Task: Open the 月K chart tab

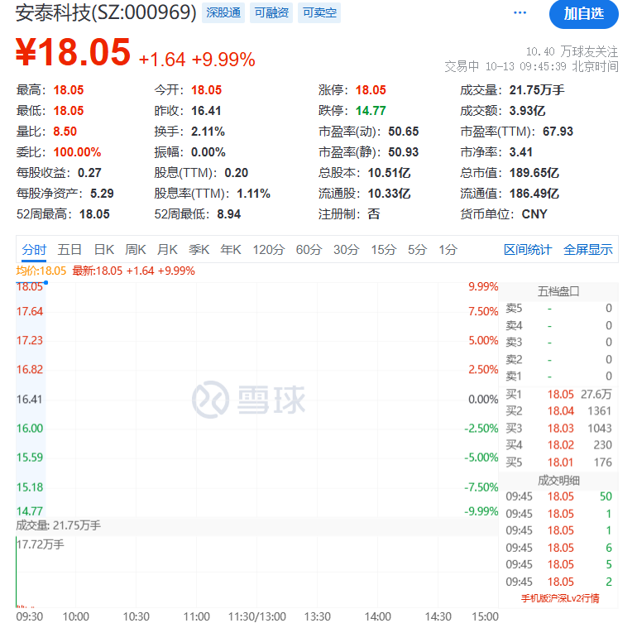Action: (168, 249)
